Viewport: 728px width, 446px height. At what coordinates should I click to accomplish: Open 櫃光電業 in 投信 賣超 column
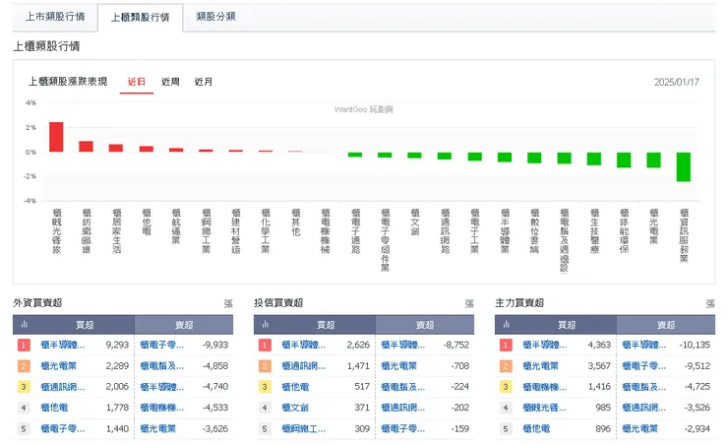pyautogui.click(x=398, y=365)
